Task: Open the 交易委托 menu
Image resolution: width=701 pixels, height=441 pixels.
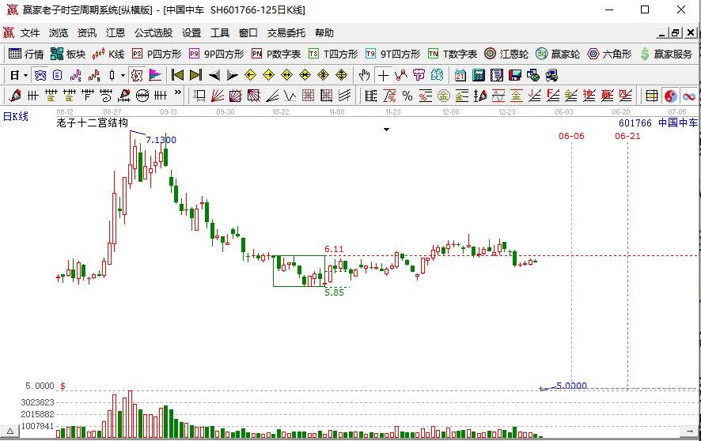Action: [286, 33]
